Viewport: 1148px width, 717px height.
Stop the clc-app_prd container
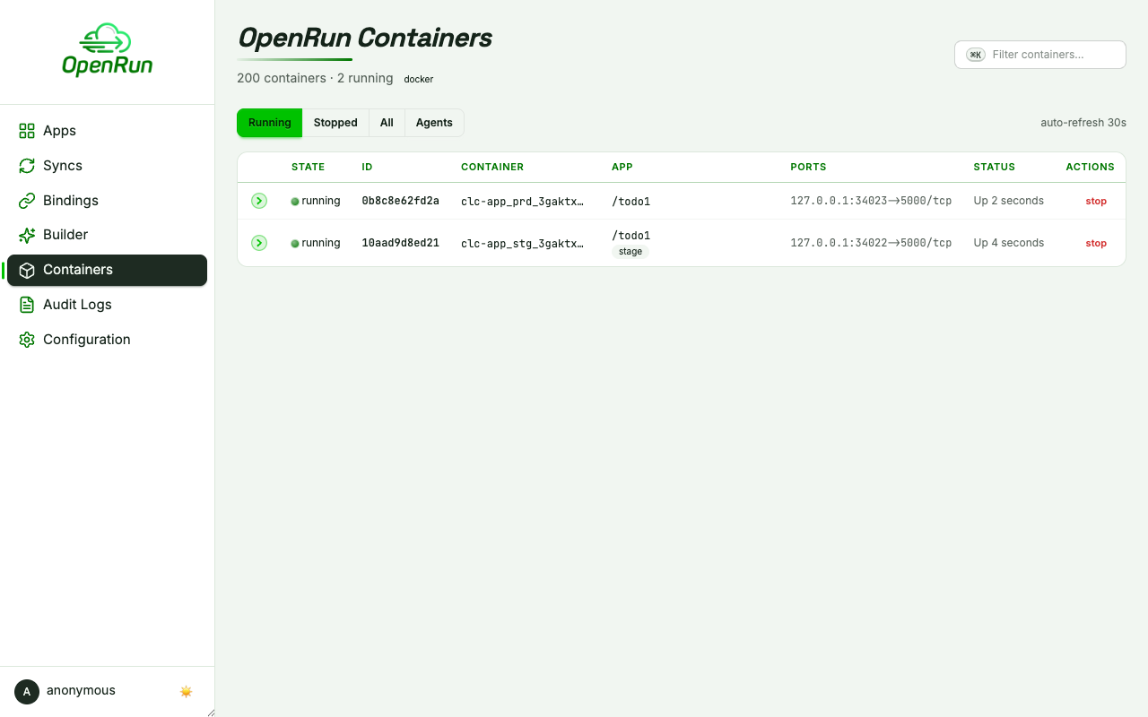[1096, 201]
